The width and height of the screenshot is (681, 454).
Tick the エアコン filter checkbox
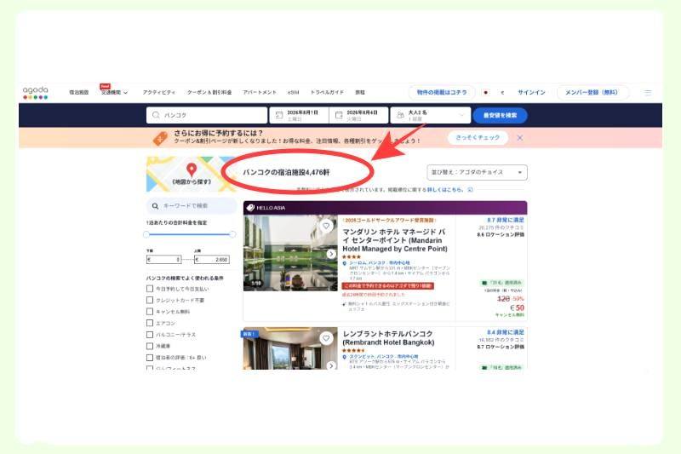pyautogui.click(x=150, y=323)
